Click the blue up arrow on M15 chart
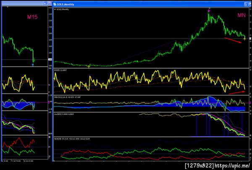This screenshot has width=252, height=170. coord(33,65)
